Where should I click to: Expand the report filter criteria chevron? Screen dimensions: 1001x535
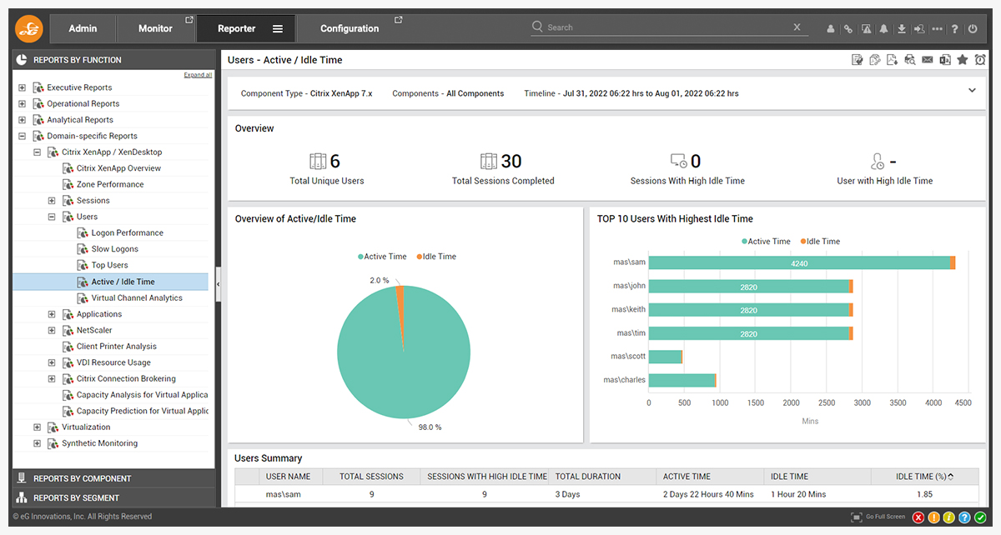pyautogui.click(x=972, y=91)
